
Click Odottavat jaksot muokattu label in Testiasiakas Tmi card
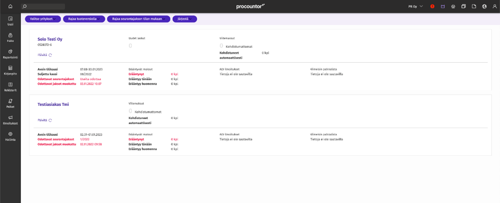[x=57, y=144]
